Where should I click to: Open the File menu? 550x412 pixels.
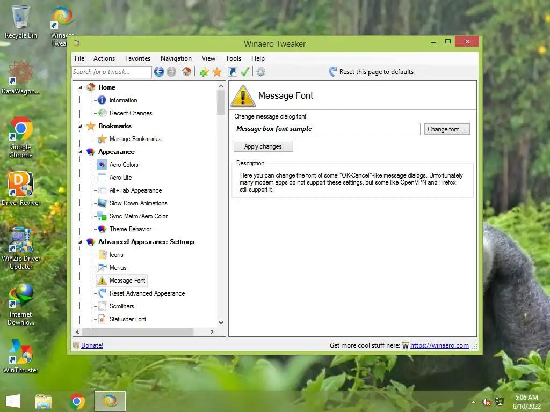(79, 58)
